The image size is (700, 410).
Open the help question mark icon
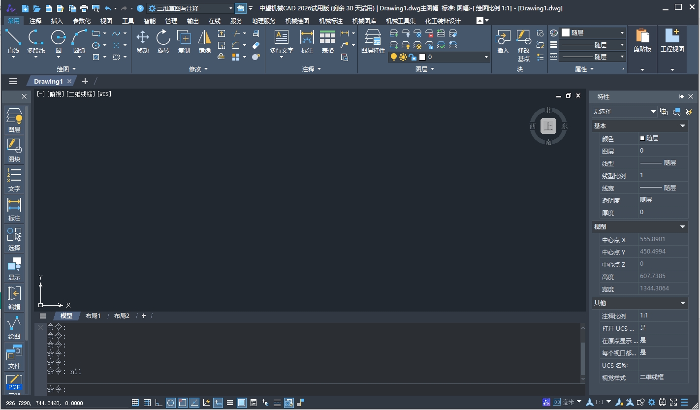tap(140, 8)
